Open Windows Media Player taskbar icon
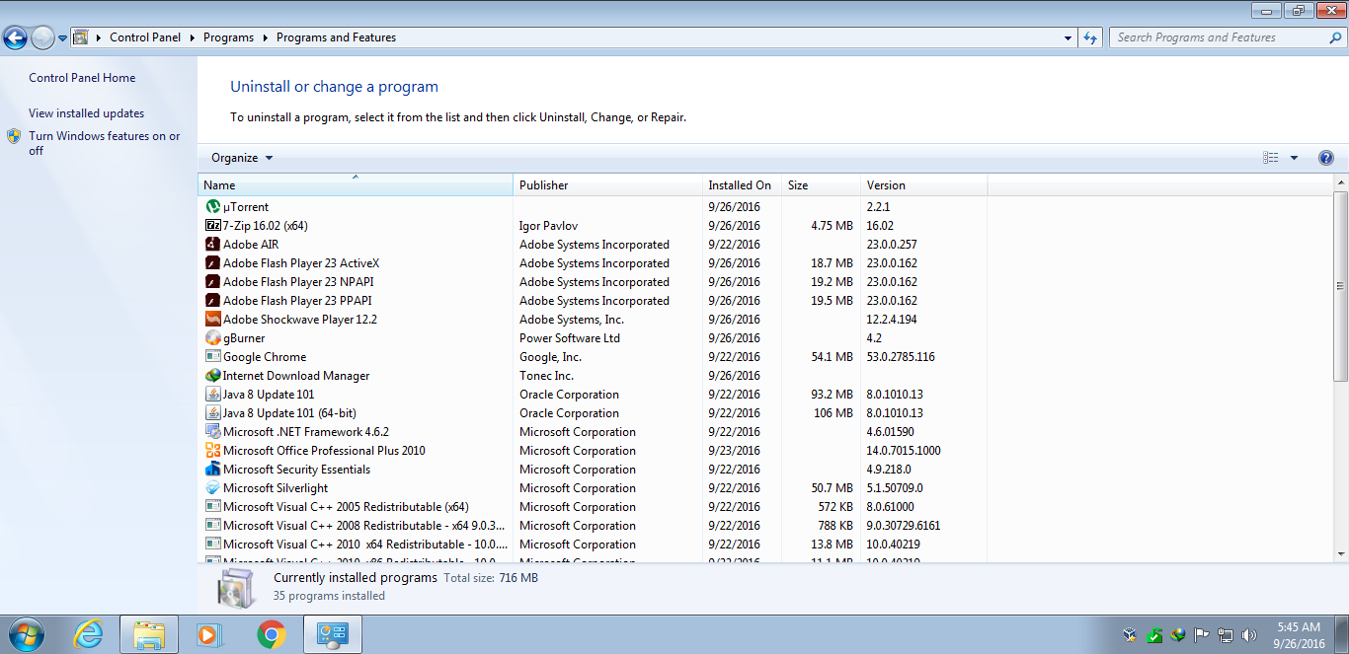Viewport: 1349px width, 654px height. pos(210,634)
